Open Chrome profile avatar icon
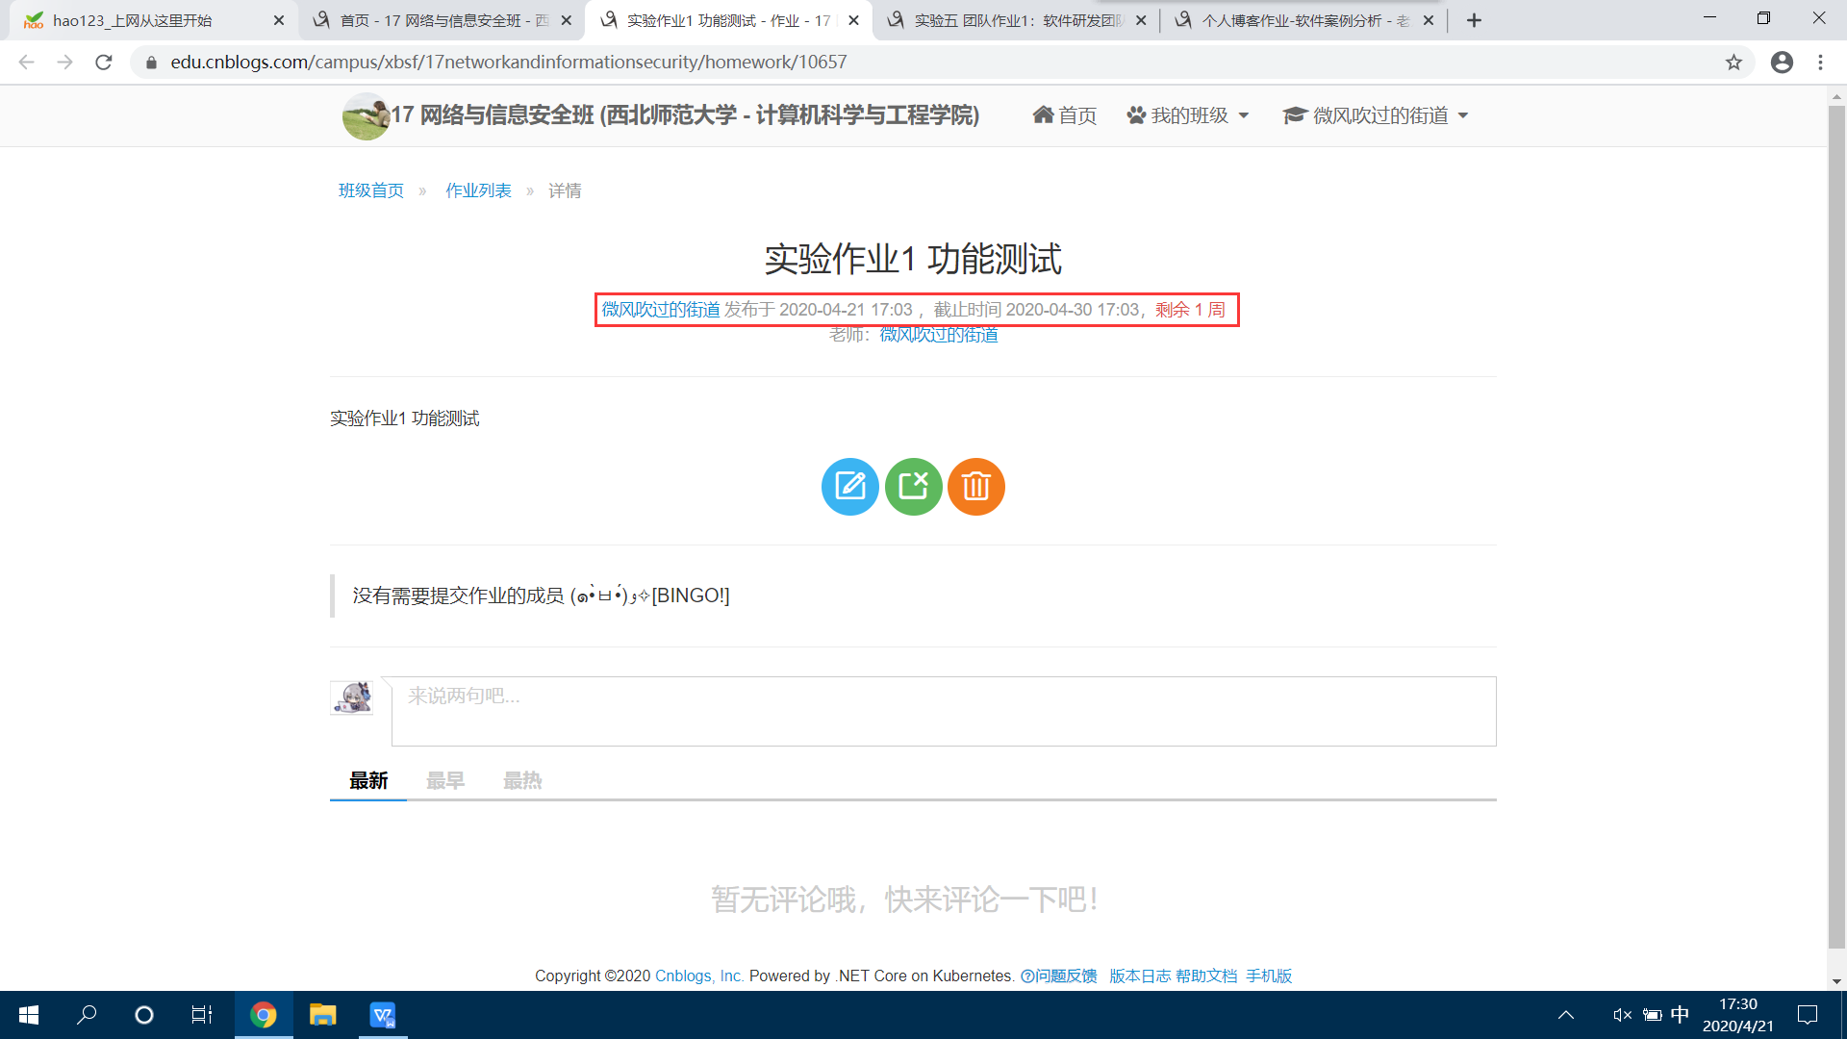Screen dimensions: 1847x1039 pyautogui.click(x=1782, y=63)
